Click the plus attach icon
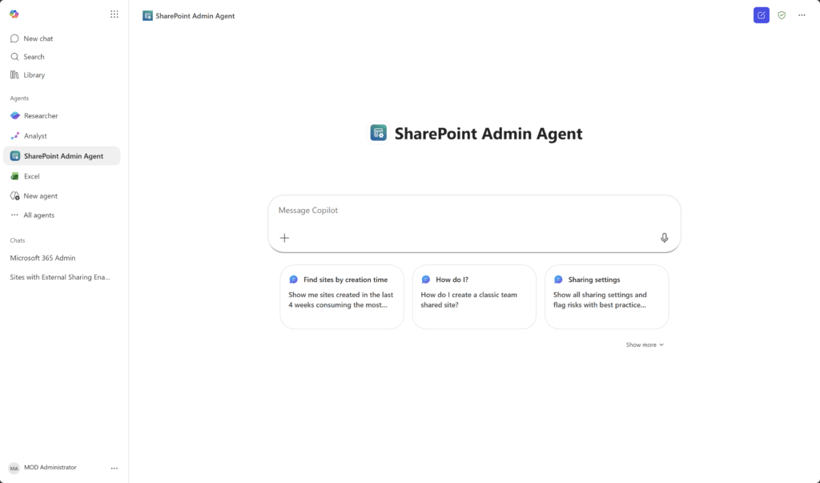 pyautogui.click(x=284, y=238)
